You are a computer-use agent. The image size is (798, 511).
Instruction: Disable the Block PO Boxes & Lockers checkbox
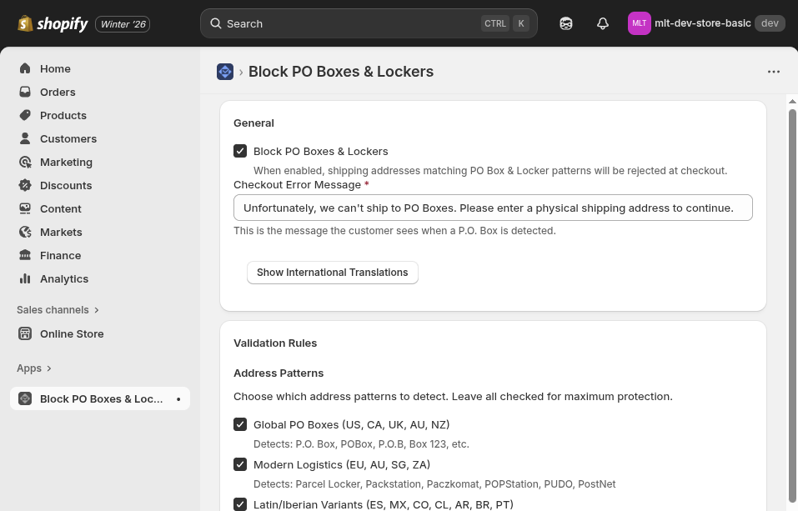point(240,151)
